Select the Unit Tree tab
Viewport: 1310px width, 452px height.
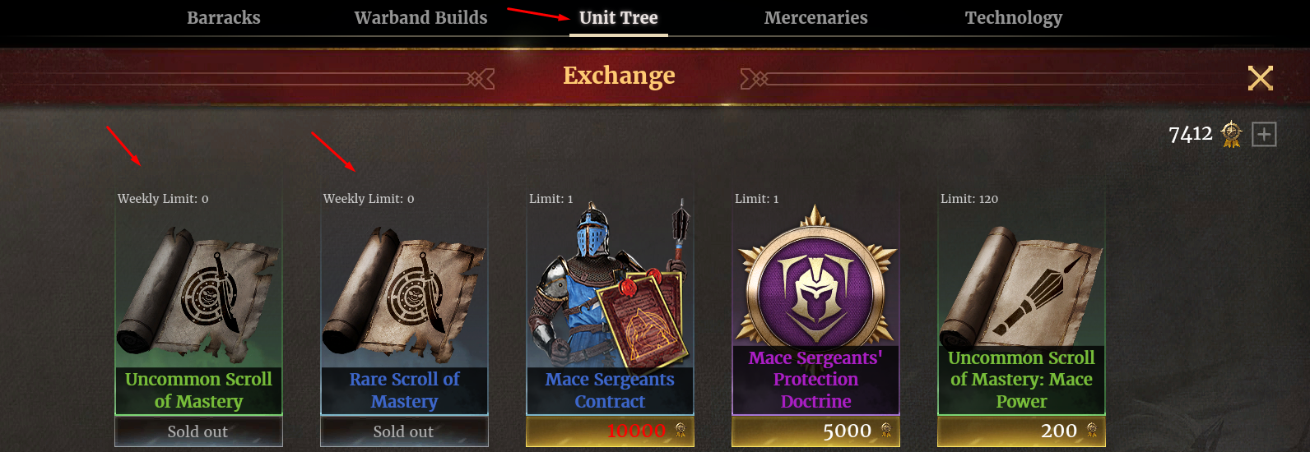618,18
